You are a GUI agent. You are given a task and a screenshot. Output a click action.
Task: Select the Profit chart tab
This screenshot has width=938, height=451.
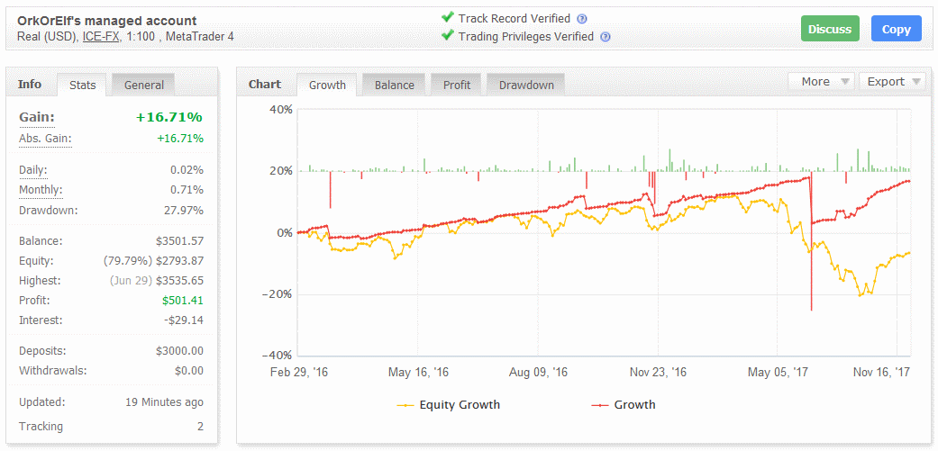(x=457, y=85)
